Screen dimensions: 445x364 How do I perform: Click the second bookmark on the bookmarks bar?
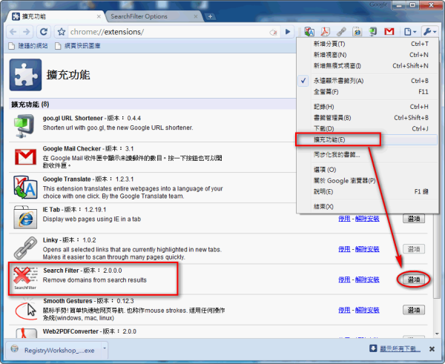(x=77, y=46)
